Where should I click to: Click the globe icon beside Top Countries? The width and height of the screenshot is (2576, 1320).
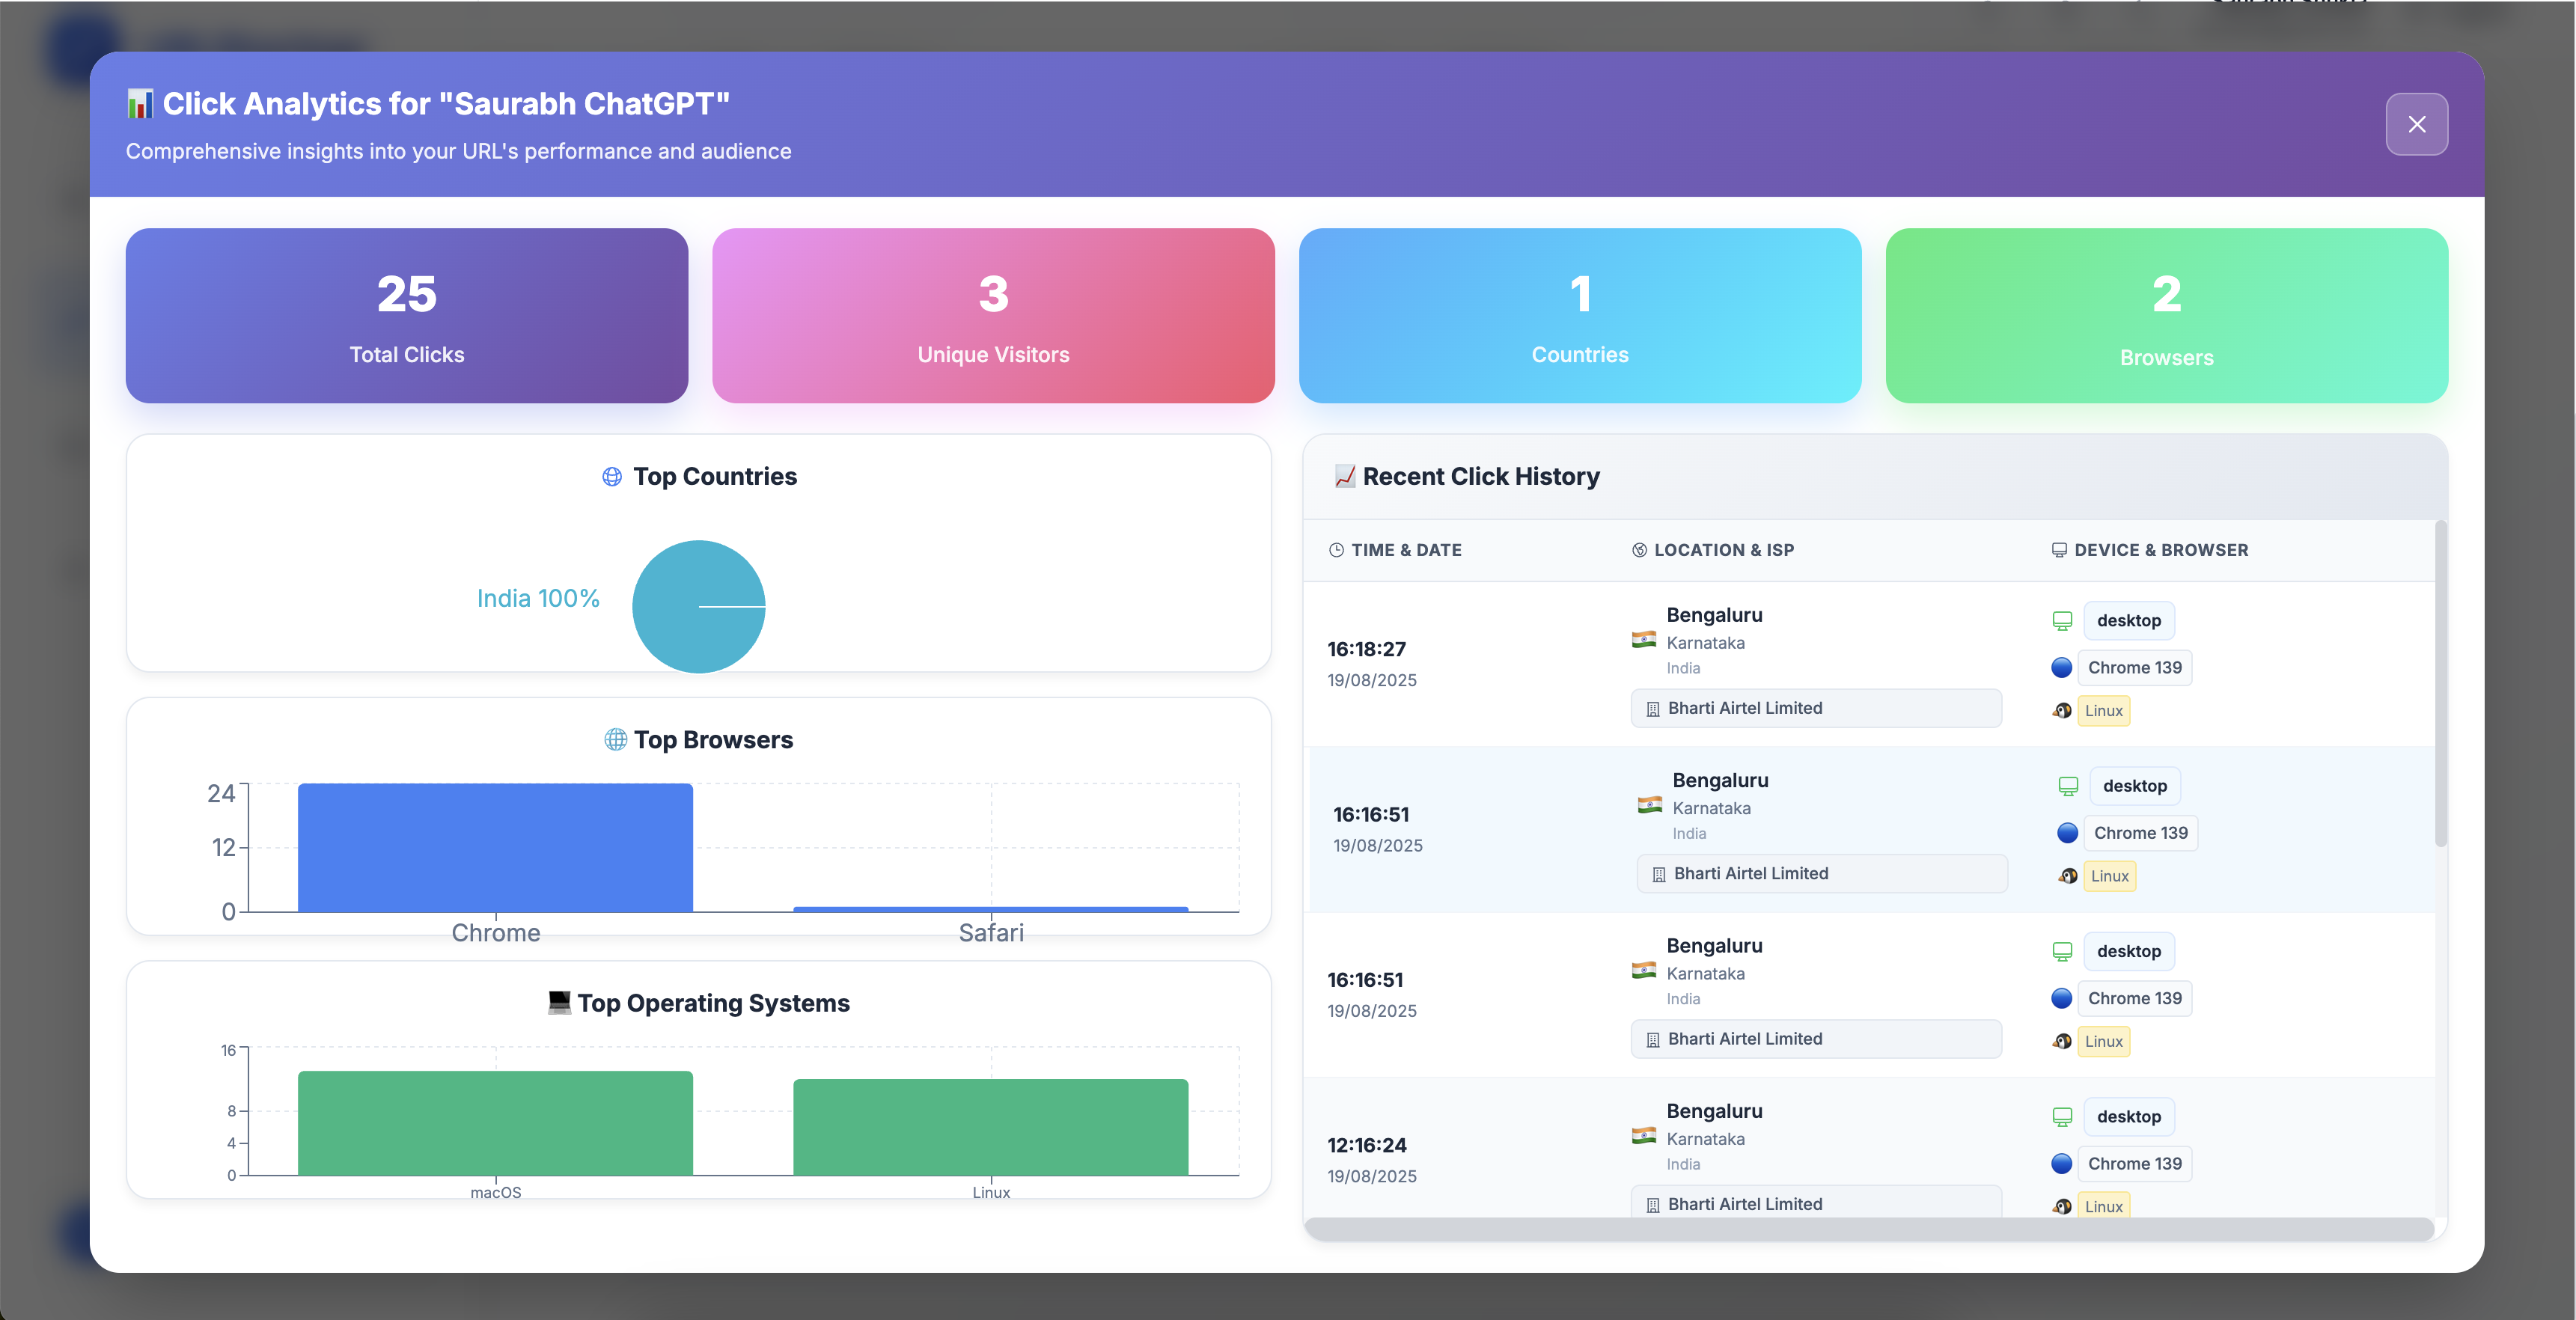[x=612, y=477]
